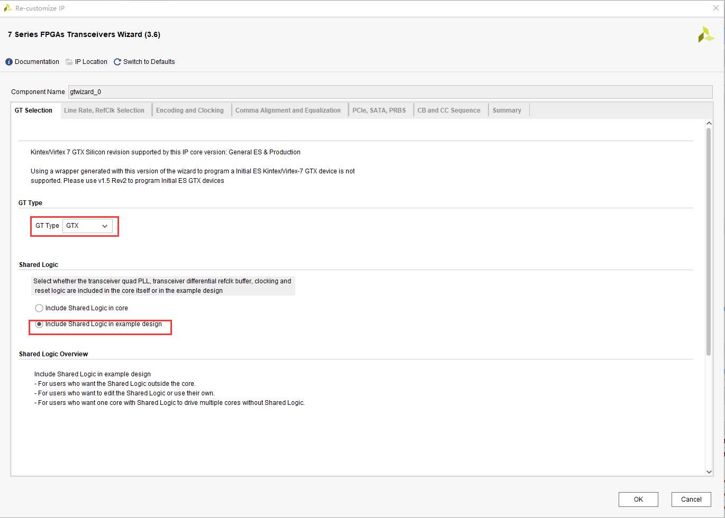Click the Shared Logic Overview heading
Image resolution: width=725 pixels, height=518 pixels.
click(53, 354)
